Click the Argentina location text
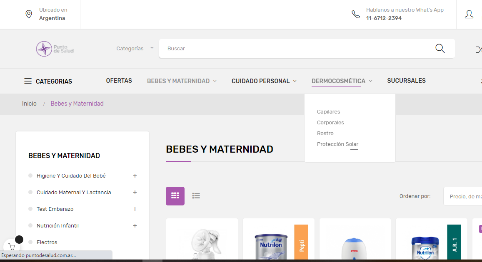The image size is (482, 262). (x=52, y=18)
